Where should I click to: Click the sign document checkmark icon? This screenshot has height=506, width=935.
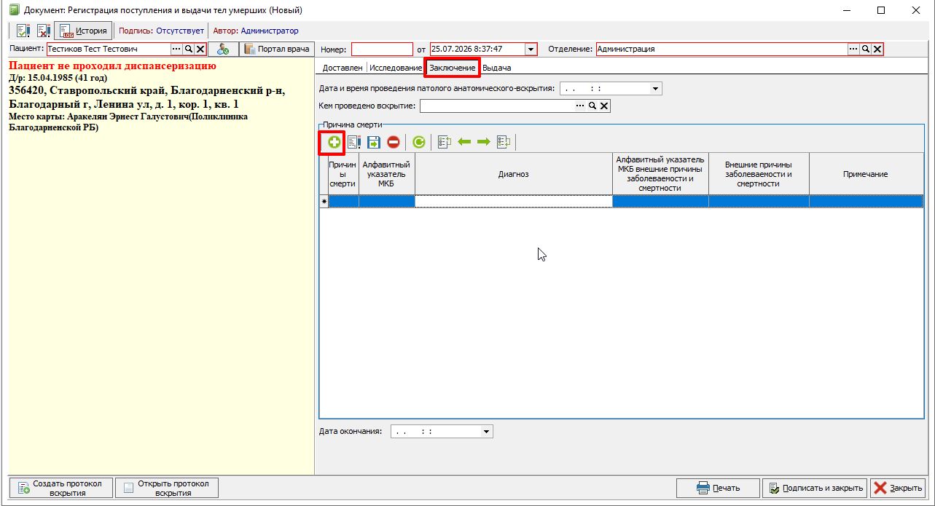23,31
